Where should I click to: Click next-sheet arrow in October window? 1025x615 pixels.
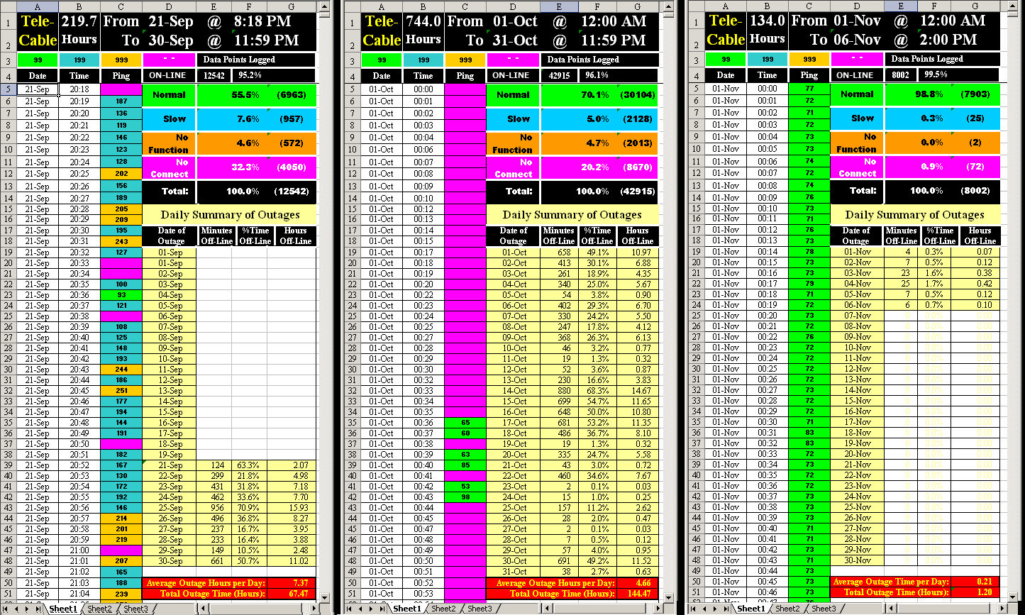[371, 609]
